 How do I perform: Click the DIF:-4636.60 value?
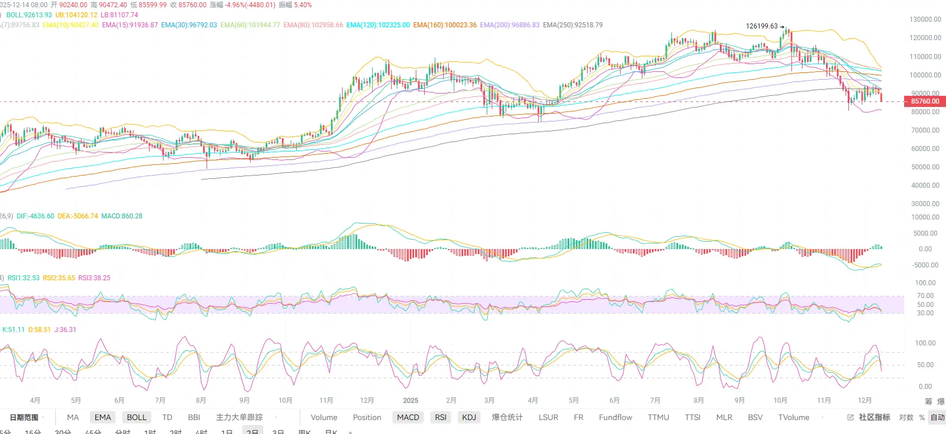click(36, 216)
